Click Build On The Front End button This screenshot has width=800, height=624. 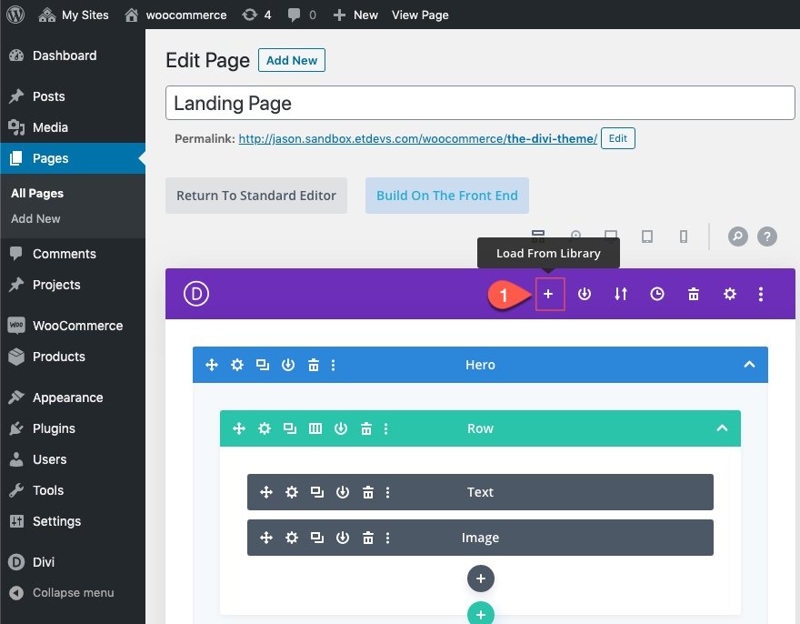point(446,196)
